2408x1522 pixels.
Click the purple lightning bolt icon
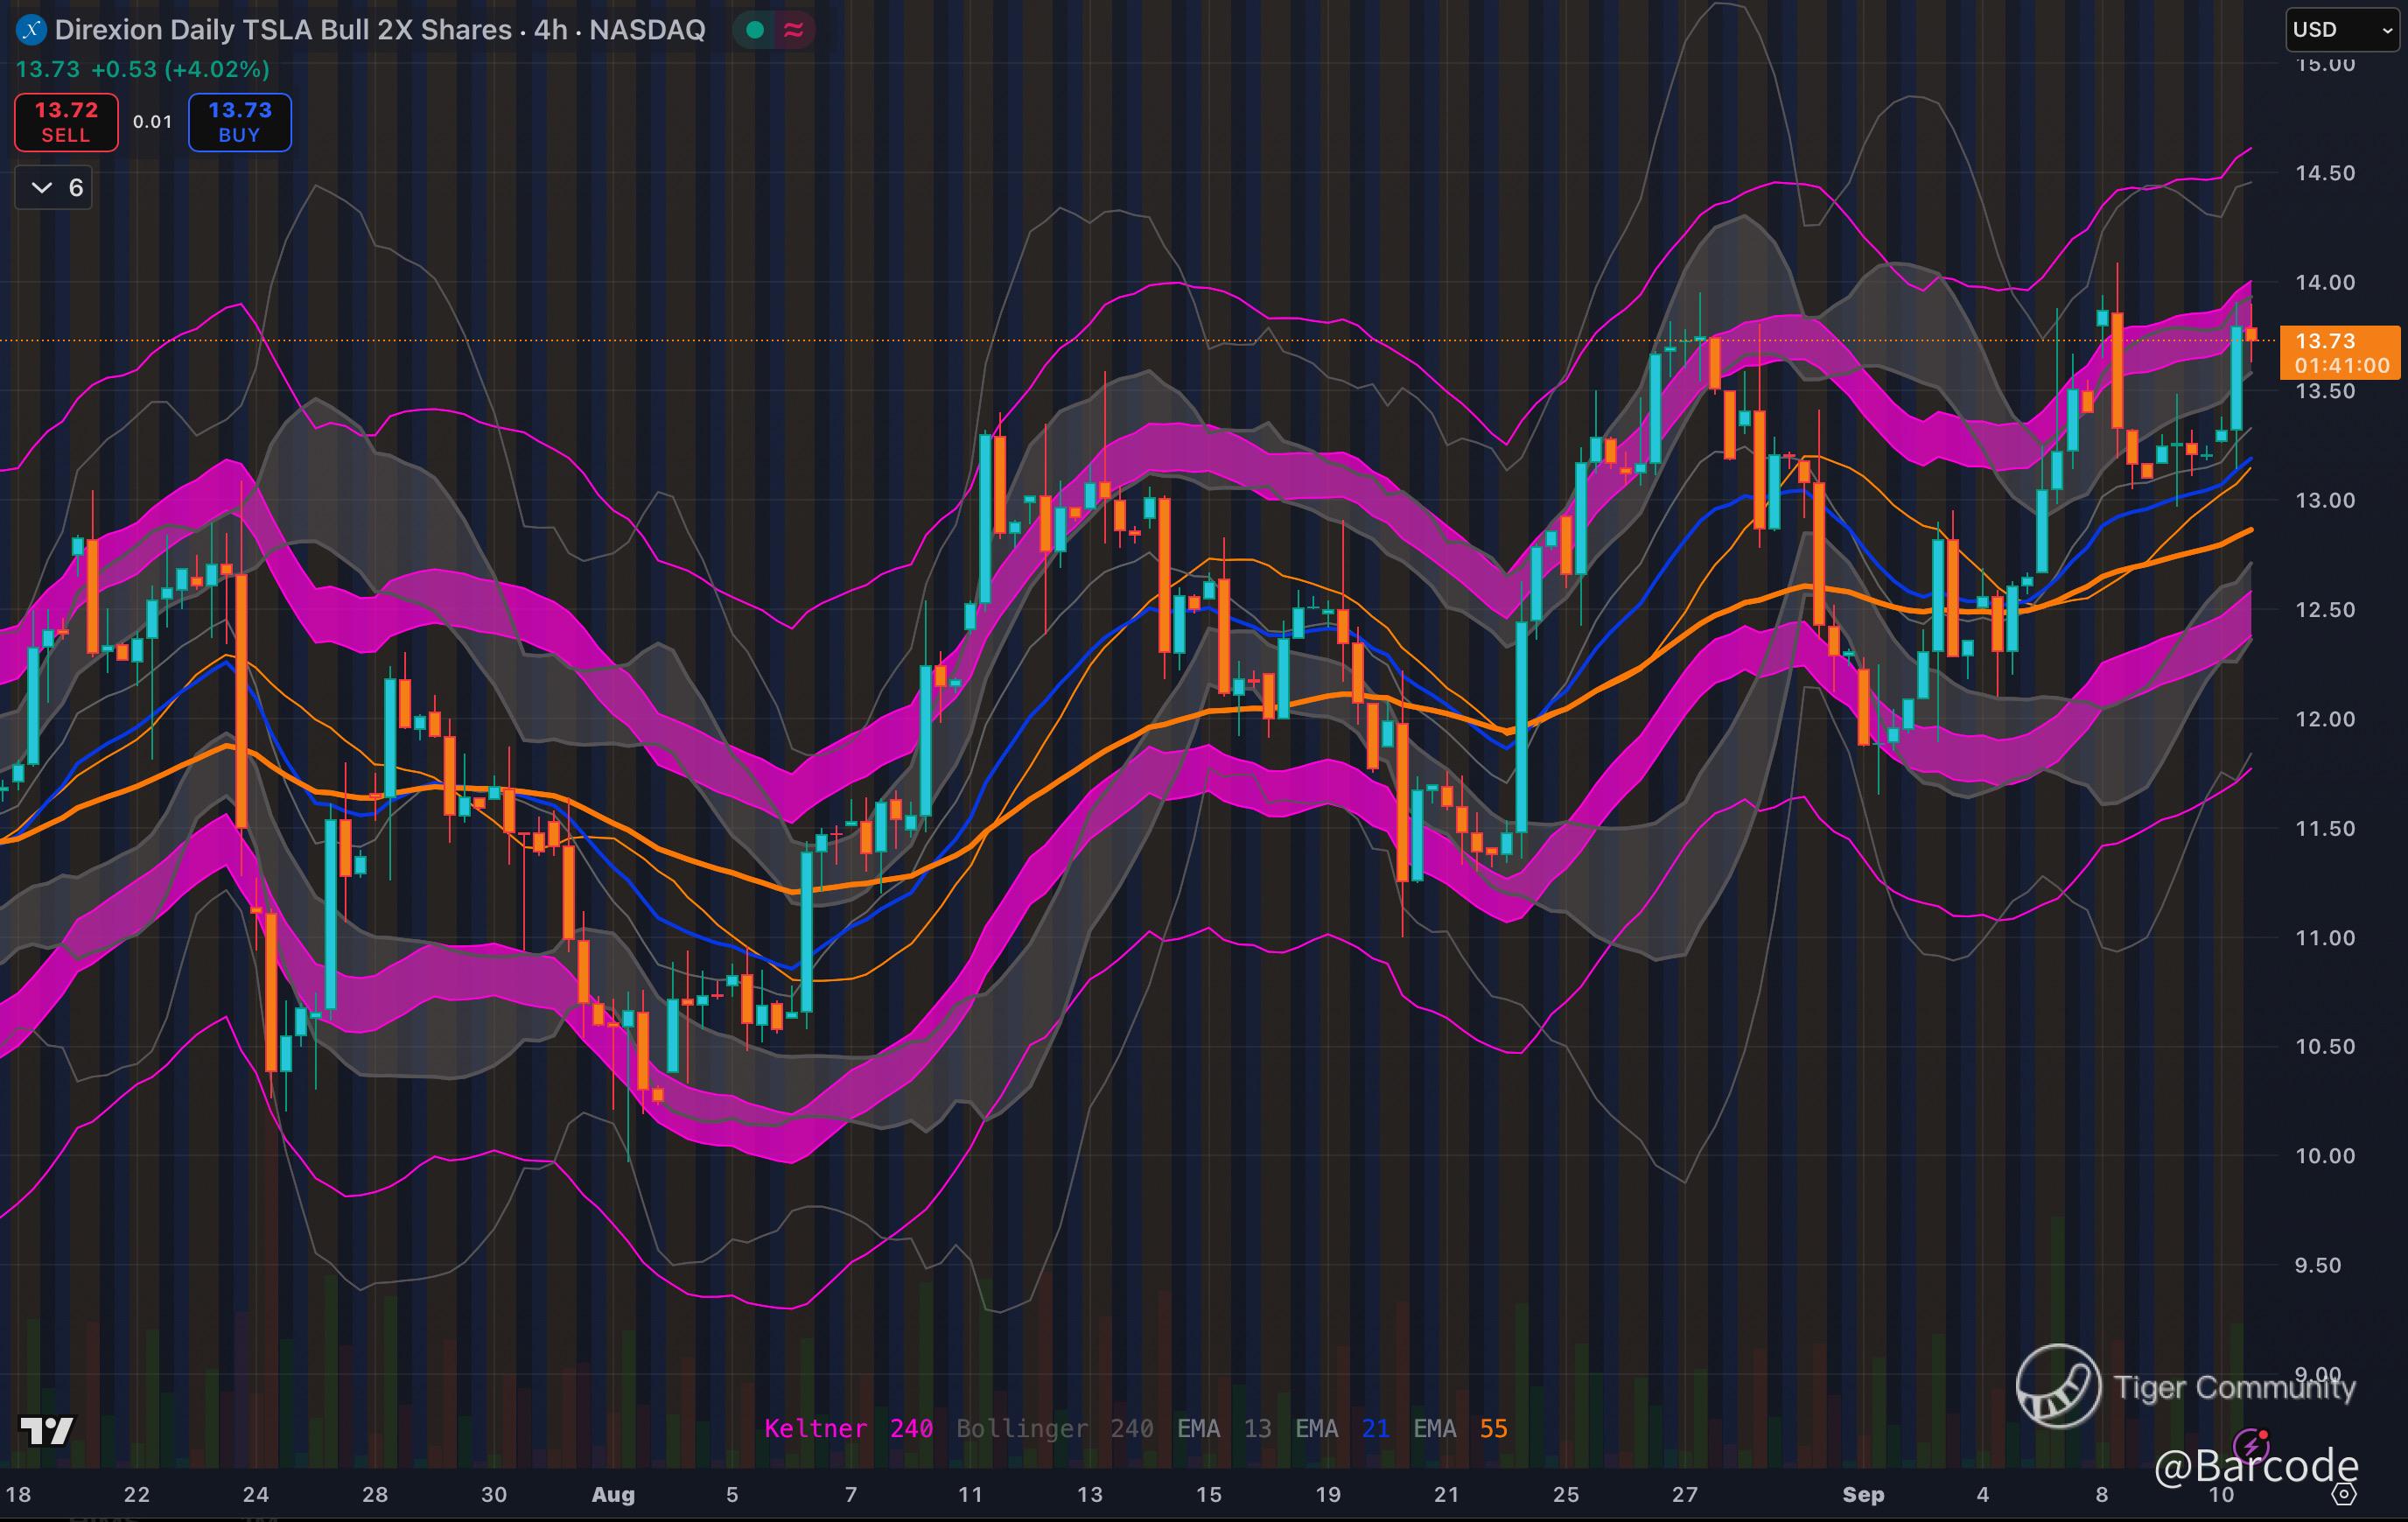click(2252, 1445)
